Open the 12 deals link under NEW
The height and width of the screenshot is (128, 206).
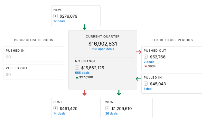point(59,21)
